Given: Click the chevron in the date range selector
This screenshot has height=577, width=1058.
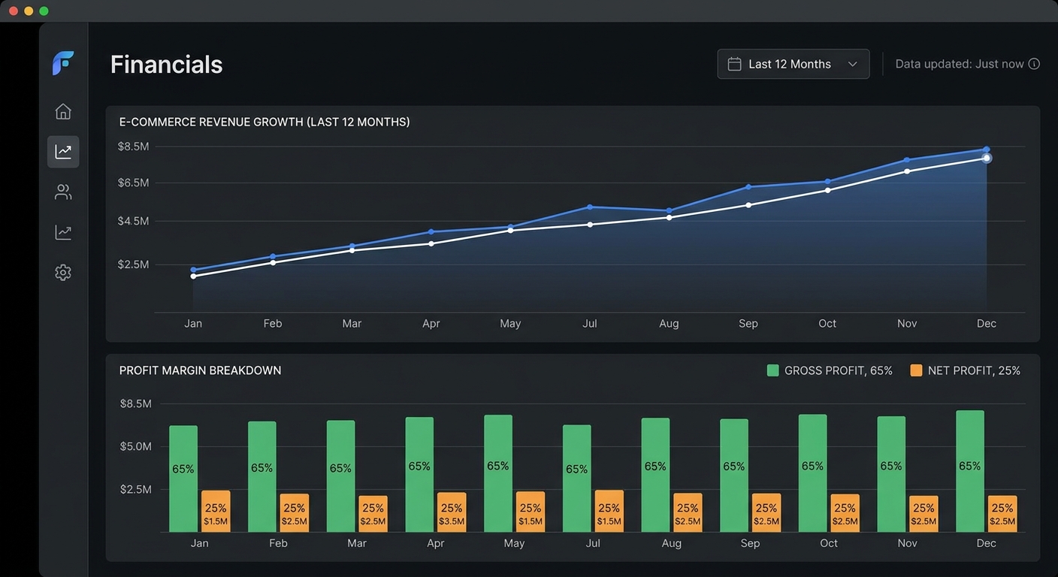Looking at the screenshot, I should coord(852,64).
